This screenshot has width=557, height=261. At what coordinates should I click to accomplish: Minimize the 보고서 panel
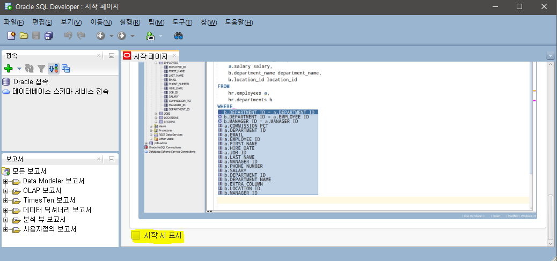(x=112, y=159)
